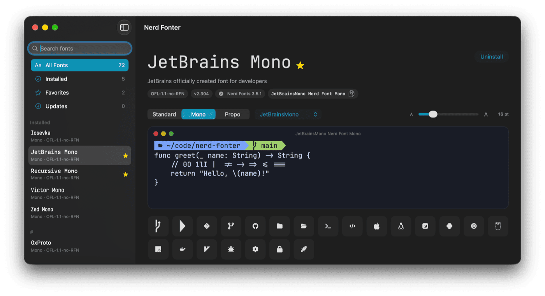Focus the Search fonts field
The image size is (545, 296).
pyautogui.click(x=80, y=48)
